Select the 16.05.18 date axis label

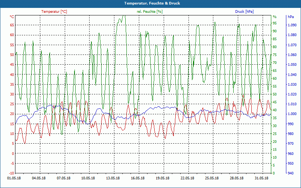click(x=138, y=178)
